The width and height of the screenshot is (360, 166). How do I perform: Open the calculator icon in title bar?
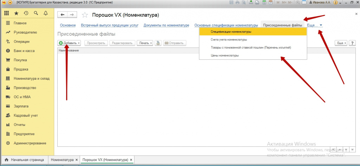(x=264, y=2)
